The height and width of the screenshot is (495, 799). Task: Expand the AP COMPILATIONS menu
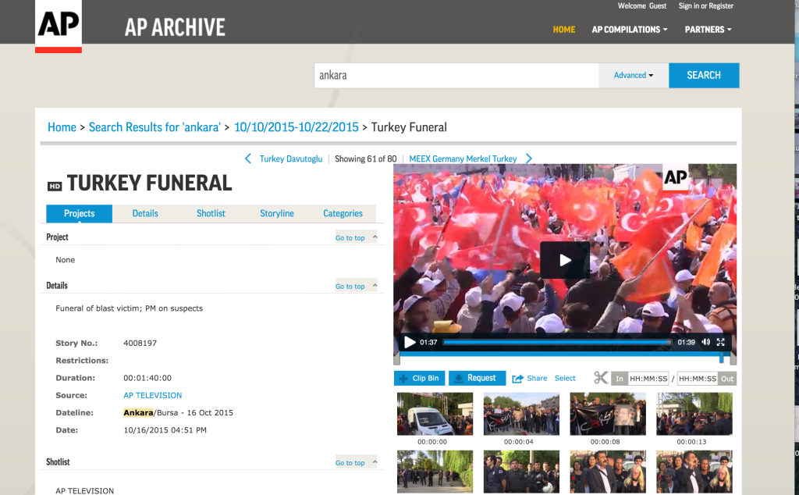click(629, 30)
